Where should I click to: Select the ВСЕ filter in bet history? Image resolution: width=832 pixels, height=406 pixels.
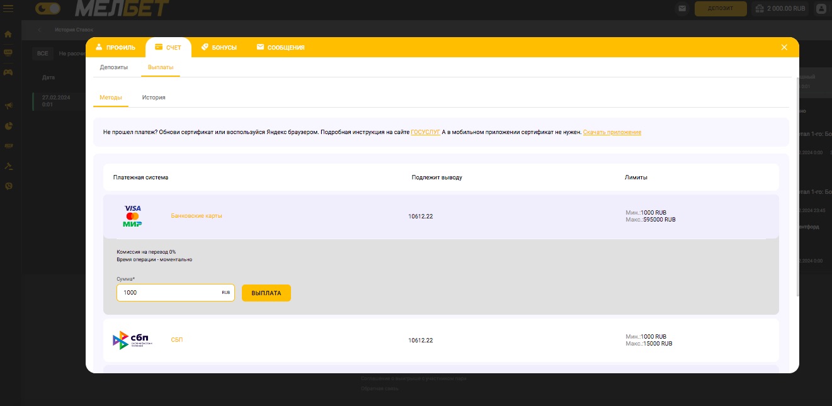click(42, 54)
